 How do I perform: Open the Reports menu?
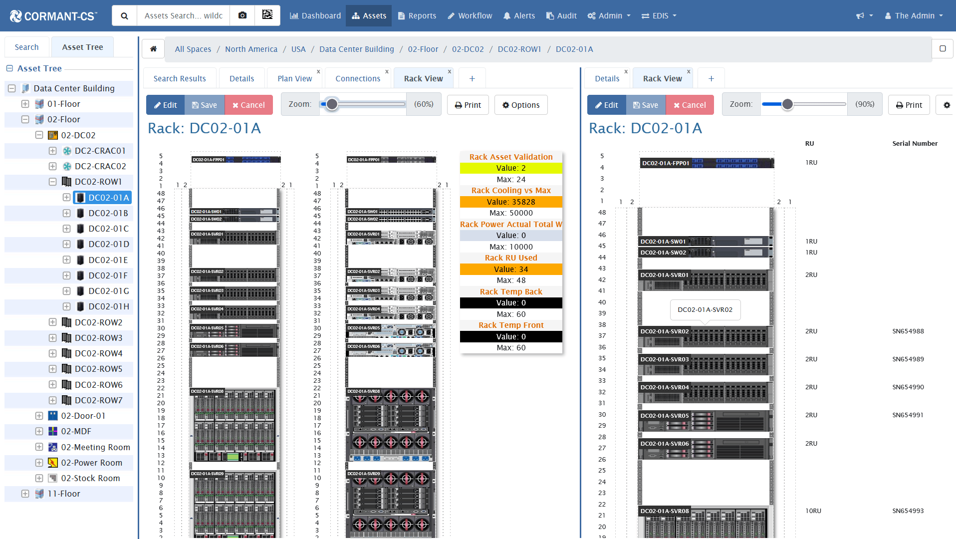point(417,15)
